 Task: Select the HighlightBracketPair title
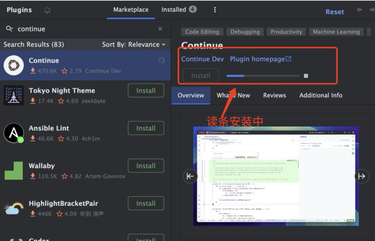(63, 203)
